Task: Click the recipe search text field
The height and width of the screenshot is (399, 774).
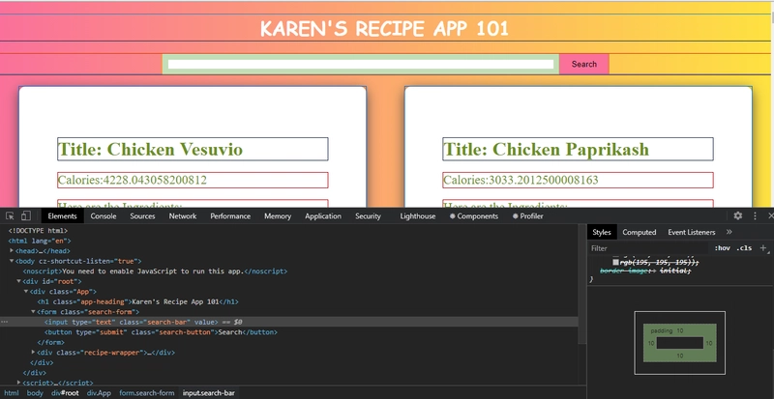Action: (x=361, y=64)
